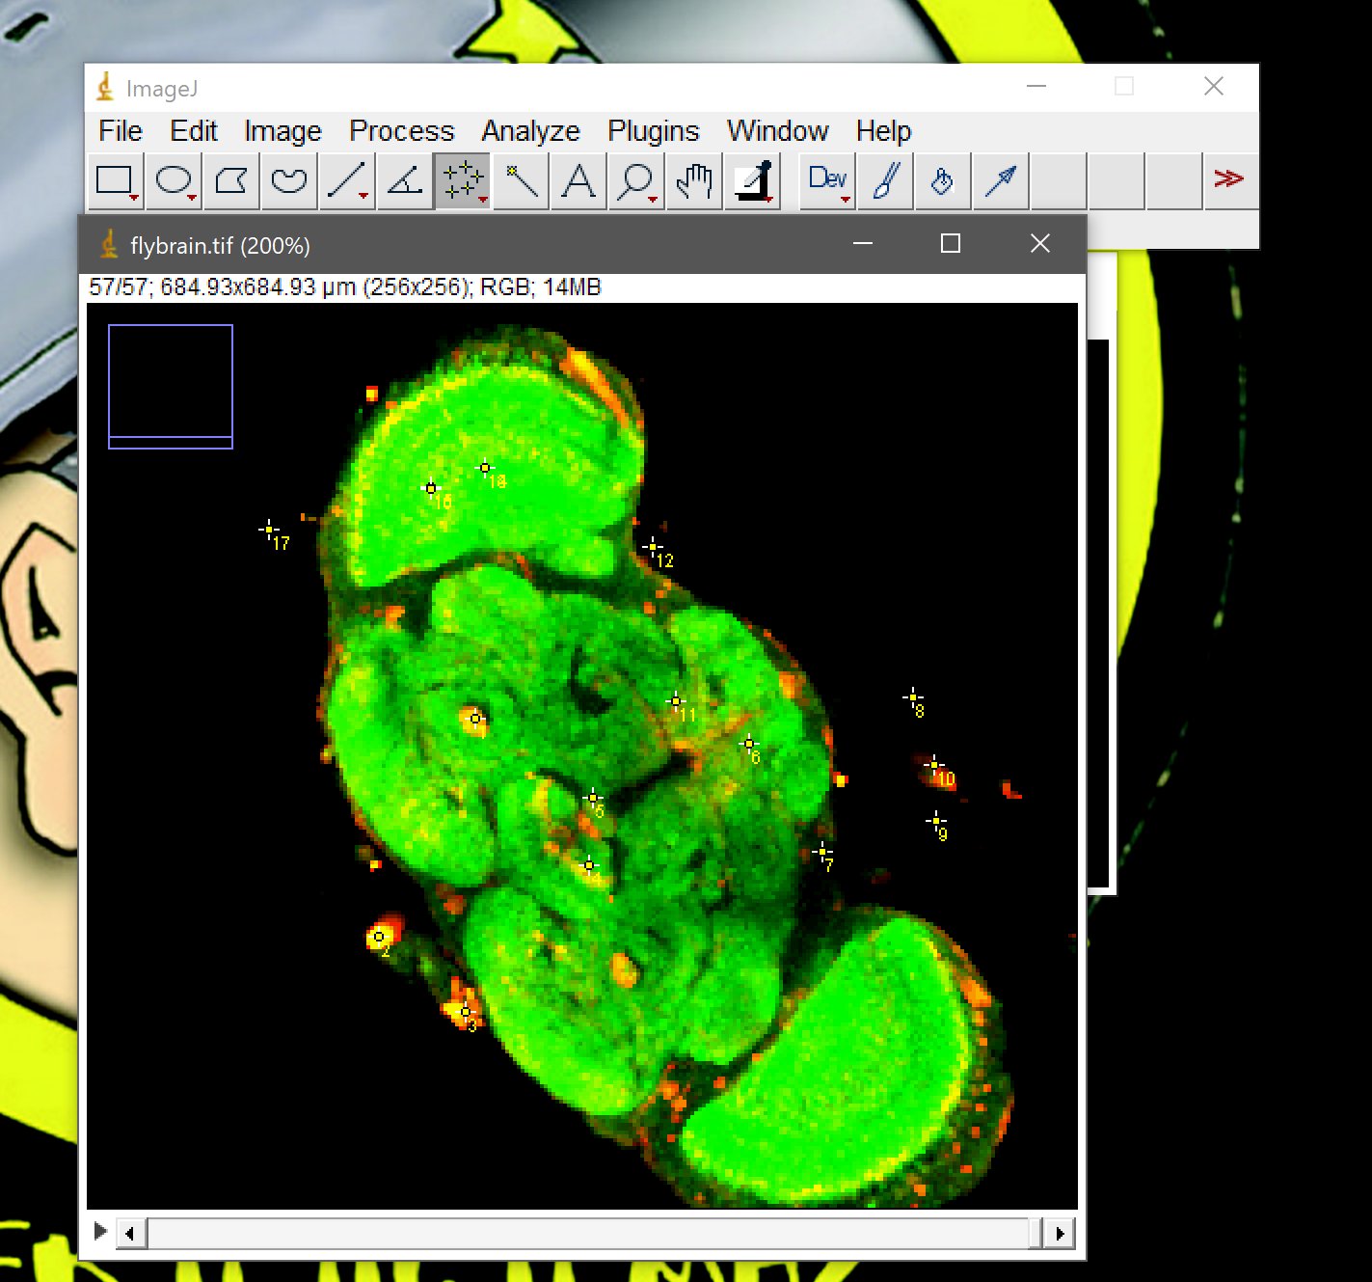Screen dimensions: 1372x1282
Task: Click point marker 7 in the image
Action: [x=822, y=852]
